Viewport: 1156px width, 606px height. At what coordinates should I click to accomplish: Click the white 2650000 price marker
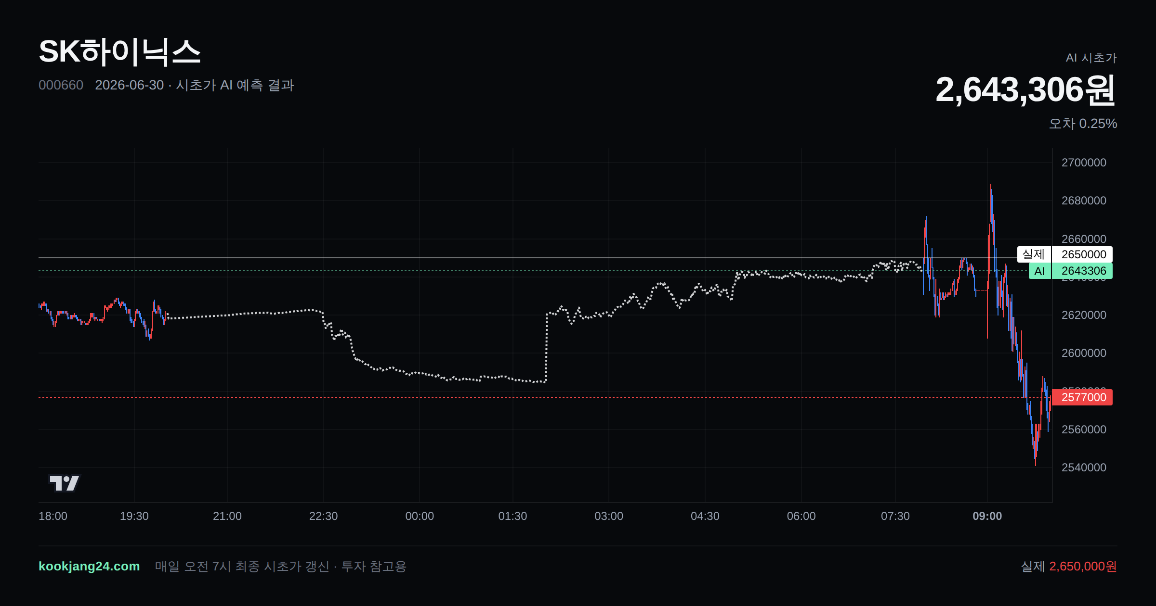click(1083, 254)
